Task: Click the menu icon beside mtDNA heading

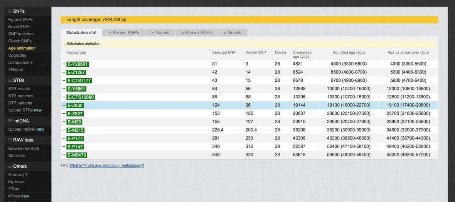Action: [10, 121]
